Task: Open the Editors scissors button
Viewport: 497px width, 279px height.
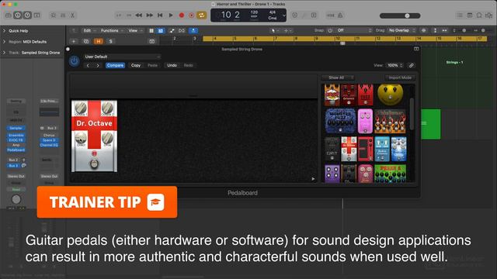Action: tap(72, 15)
